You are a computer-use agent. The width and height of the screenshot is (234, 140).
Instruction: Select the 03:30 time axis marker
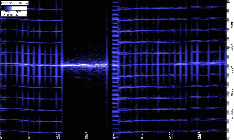[58, 135]
